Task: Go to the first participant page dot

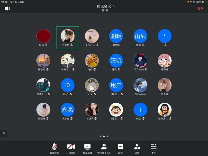Action: [x=100, y=136]
